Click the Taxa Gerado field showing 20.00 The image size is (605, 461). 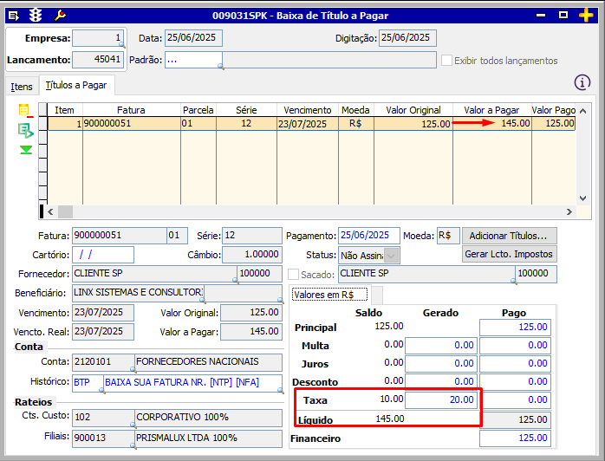coord(441,399)
